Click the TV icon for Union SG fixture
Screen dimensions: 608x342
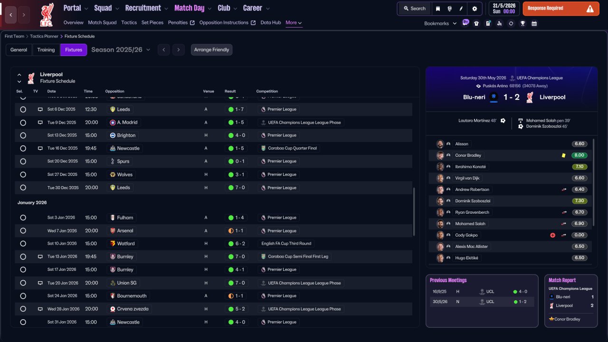[40, 283]
